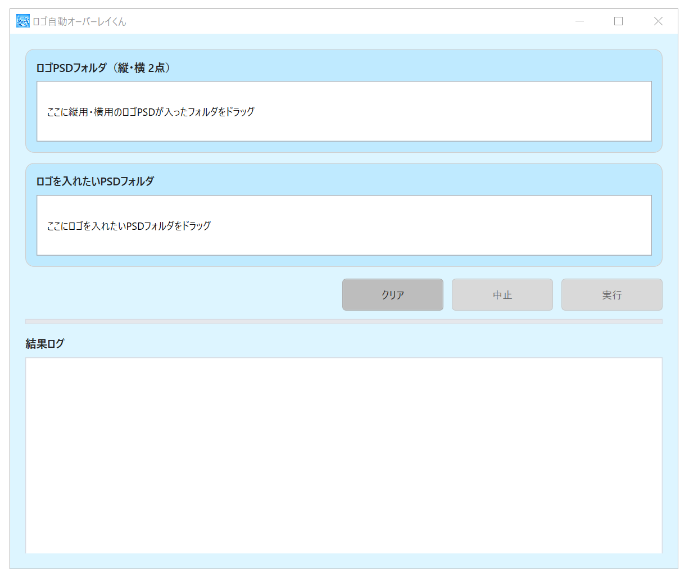Maximize the window
689x577 pixels.
(619, 21)
